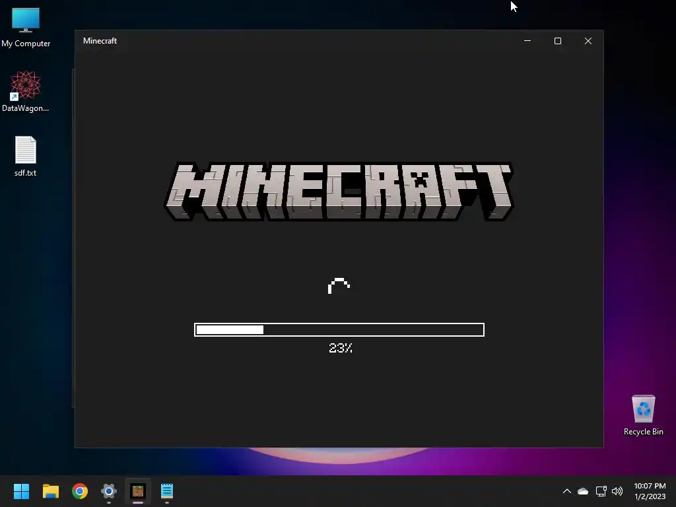This screenshot has height=507, width=676.
Task: Click the Minecraft loading progress bar
Action: (x=339, y=330)
